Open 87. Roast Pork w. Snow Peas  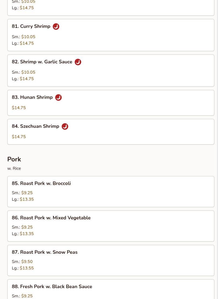[x=111, y=260]
